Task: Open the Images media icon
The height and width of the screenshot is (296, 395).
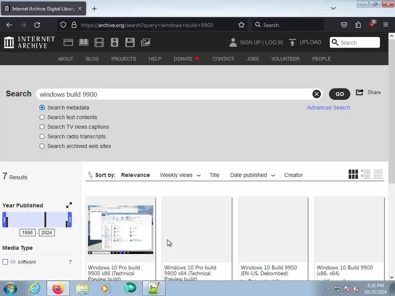Action: (x=145, y=42)
